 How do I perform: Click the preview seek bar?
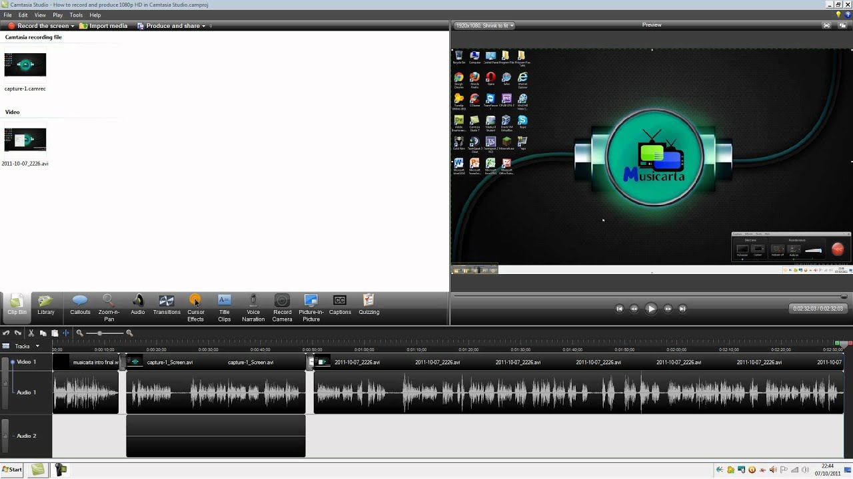click(x=650, y=296)
